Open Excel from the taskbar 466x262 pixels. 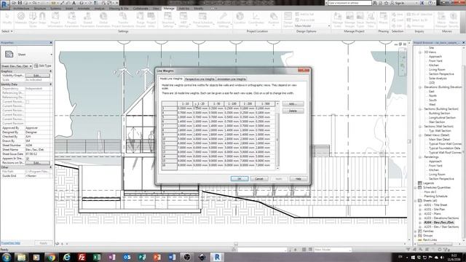97,257
